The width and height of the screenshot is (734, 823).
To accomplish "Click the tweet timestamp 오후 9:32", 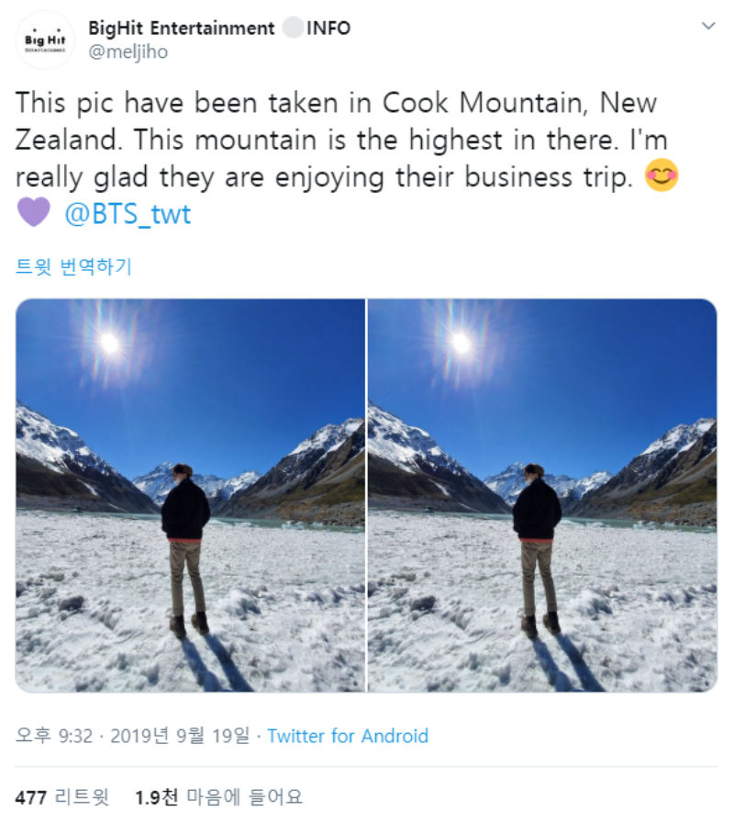I will click(x=55, y=736).
